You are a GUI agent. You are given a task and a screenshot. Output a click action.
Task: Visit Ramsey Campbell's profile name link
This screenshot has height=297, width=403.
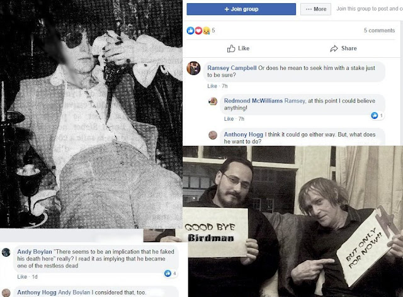pos(232,68)
